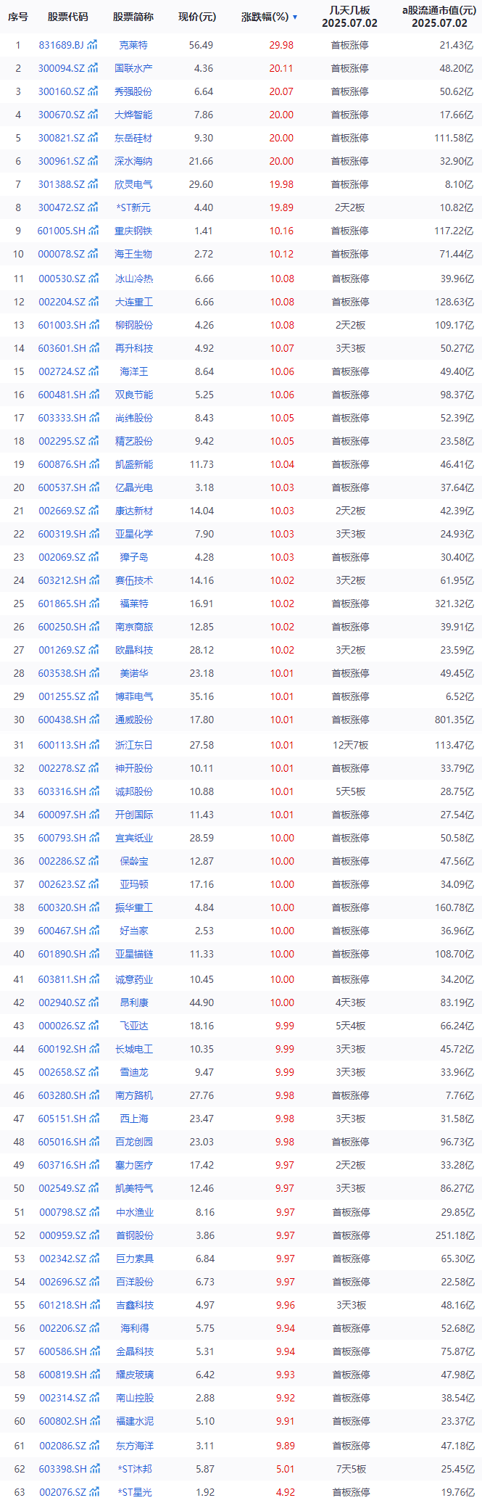The image size is (482, 1503).
Task: Open stock name link 通威股份
Action: pos(134,720)
